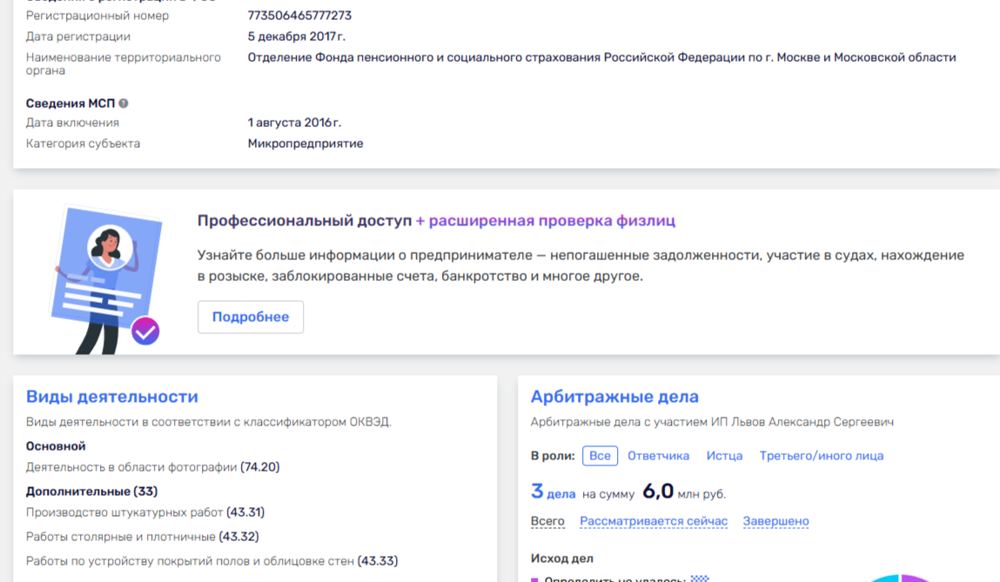This screenshot has width=1000, height=582.
Task: Click the Подробнее button
Action: coord(251,317)
